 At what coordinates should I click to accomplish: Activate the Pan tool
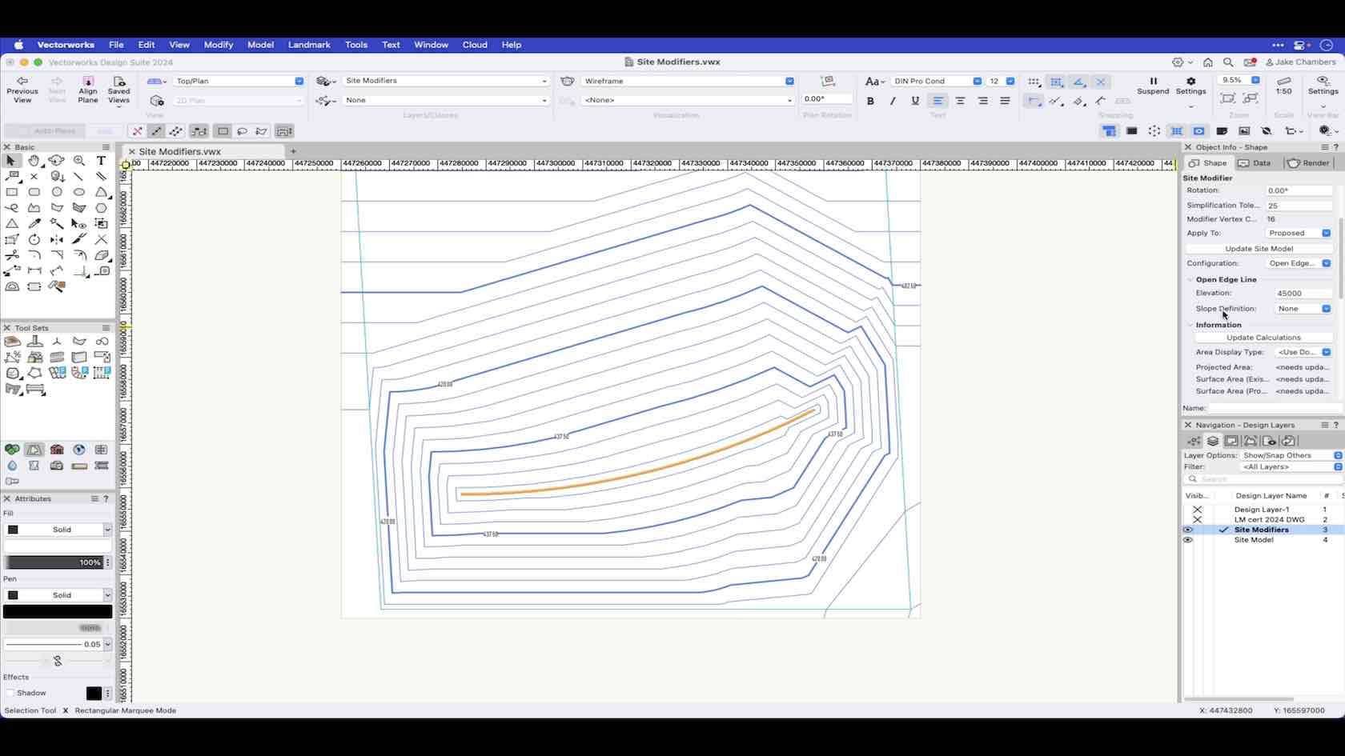pyautogui.click(x=34, y=160)
